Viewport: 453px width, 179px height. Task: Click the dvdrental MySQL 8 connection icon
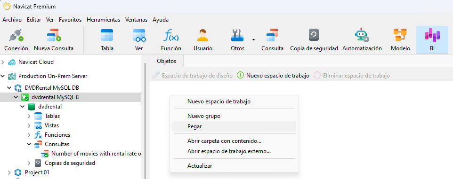[x=24, y=97]
